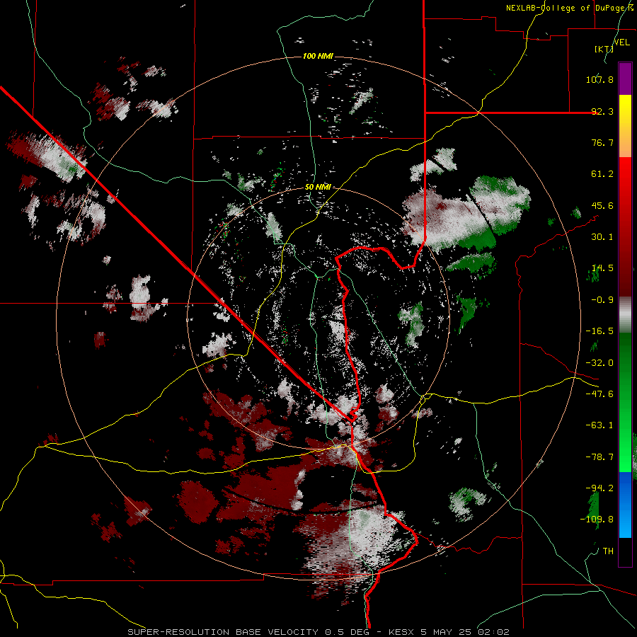Click the VEL legend title
The width and height of the screenshot is (637, 637).
pyautogui.click(x=621, y=42)
